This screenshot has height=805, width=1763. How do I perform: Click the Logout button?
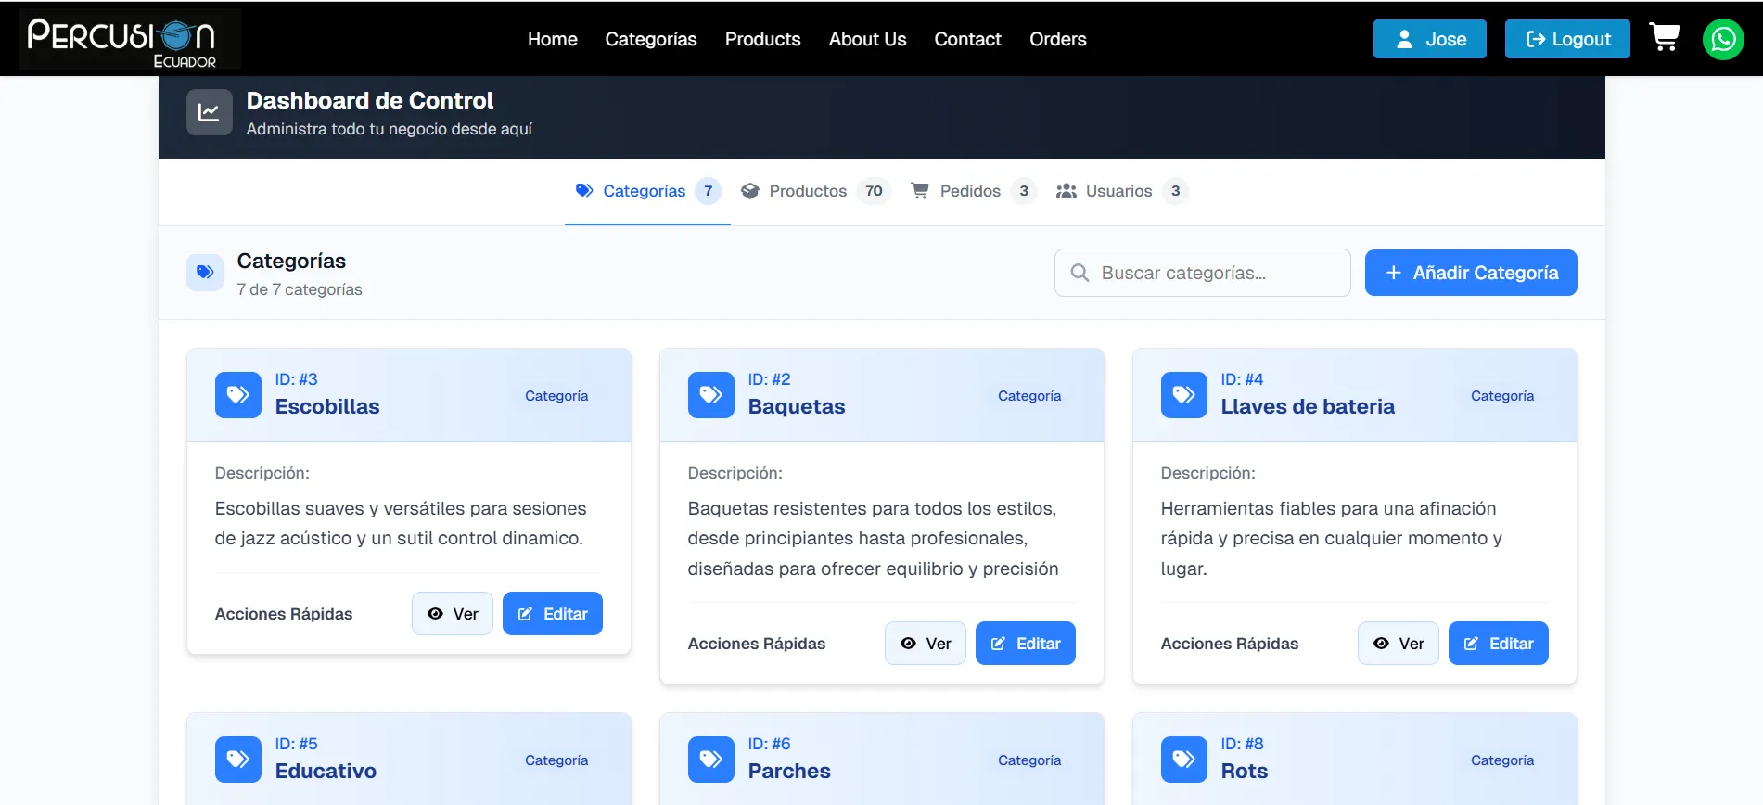[x=1567, y=39]
